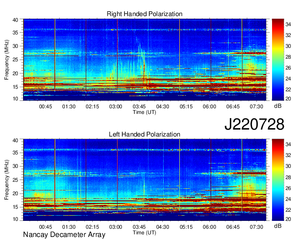Click the 20 value on the lower color bar

coord(288,219)
